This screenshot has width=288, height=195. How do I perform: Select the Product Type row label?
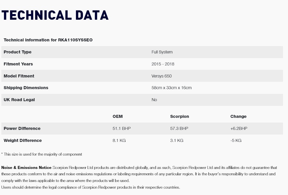[17, 52]
